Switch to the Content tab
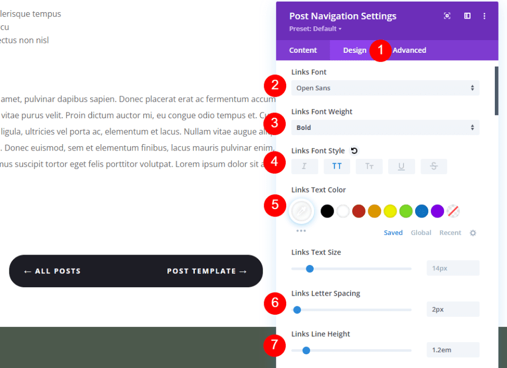This screenshot has width=507, height=368. point(303,50)
